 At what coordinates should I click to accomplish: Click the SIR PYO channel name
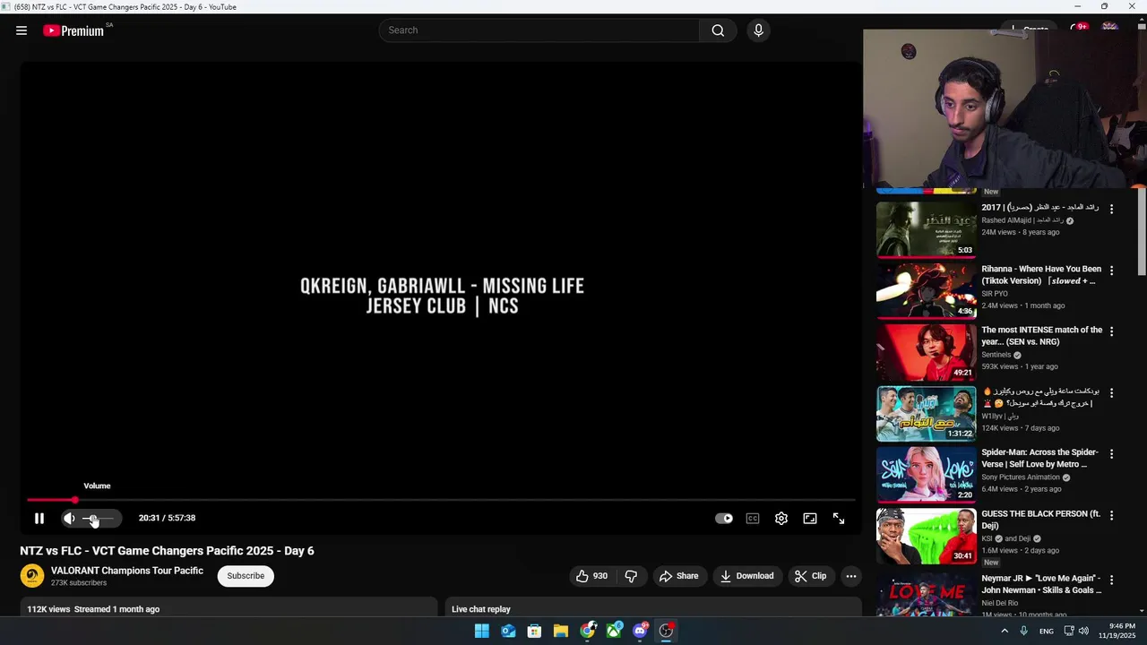pyautogui.click(x=995, y=294)
